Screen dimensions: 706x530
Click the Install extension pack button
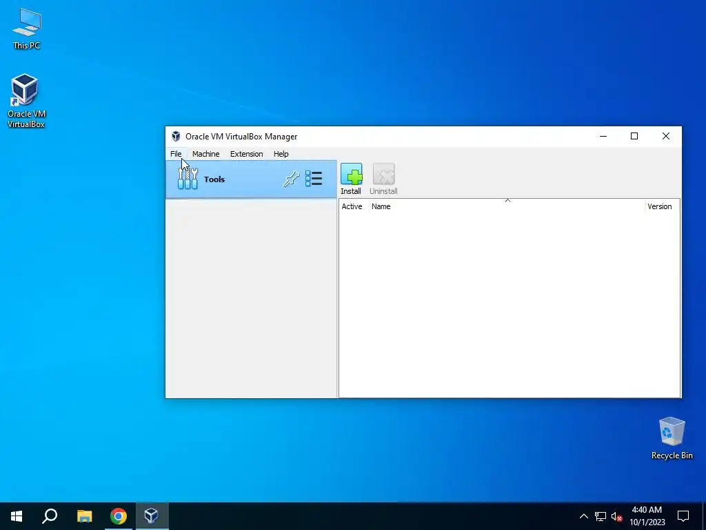tap(351, 179)
